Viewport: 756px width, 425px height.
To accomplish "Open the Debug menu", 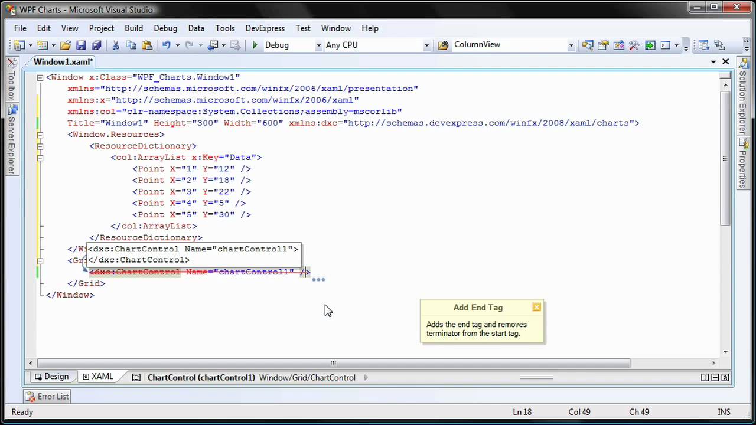I will pyautogui.click(x=165, y=28).
